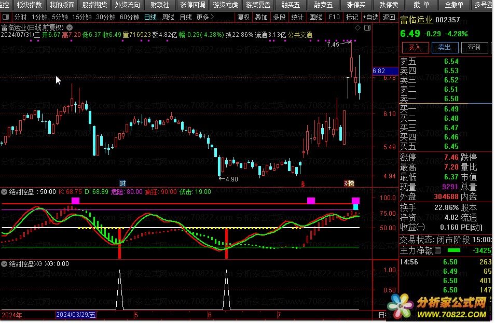The image size is (495, 323).
Task: Click the 买五 price 6.45
Action: click(x=451, y=146)
